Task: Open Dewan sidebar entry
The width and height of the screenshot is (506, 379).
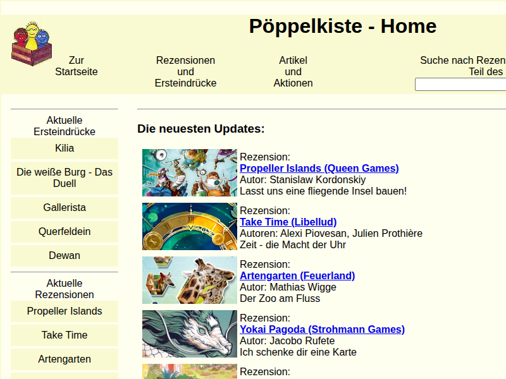Action: click(65, 256)
